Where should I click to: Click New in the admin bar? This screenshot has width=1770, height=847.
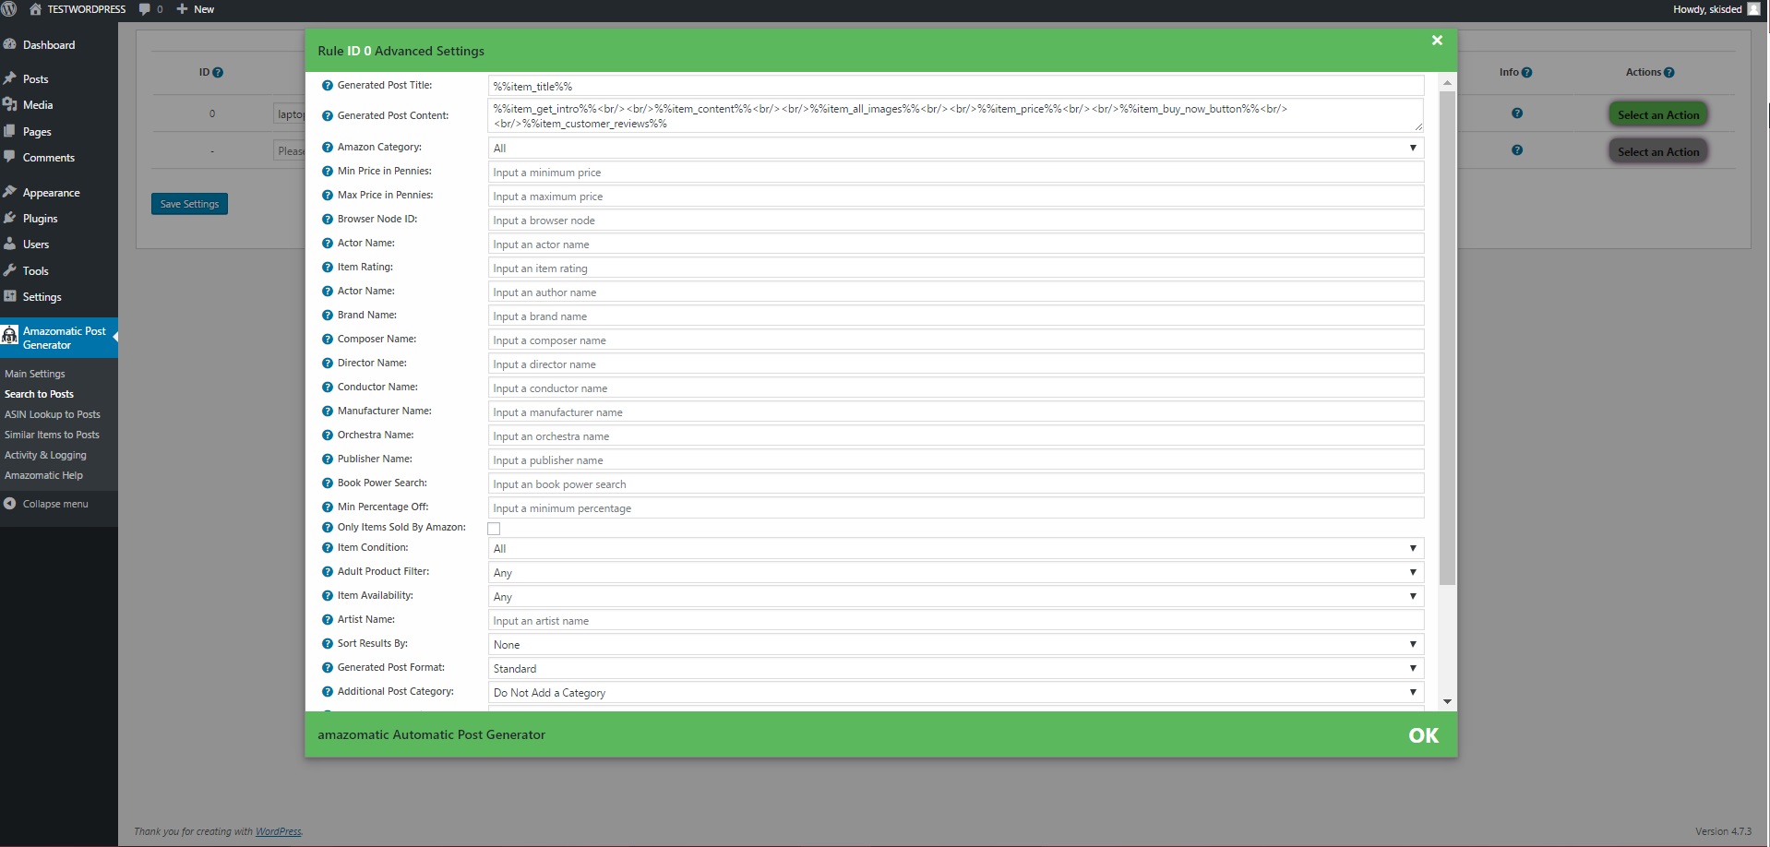point(196,9)
